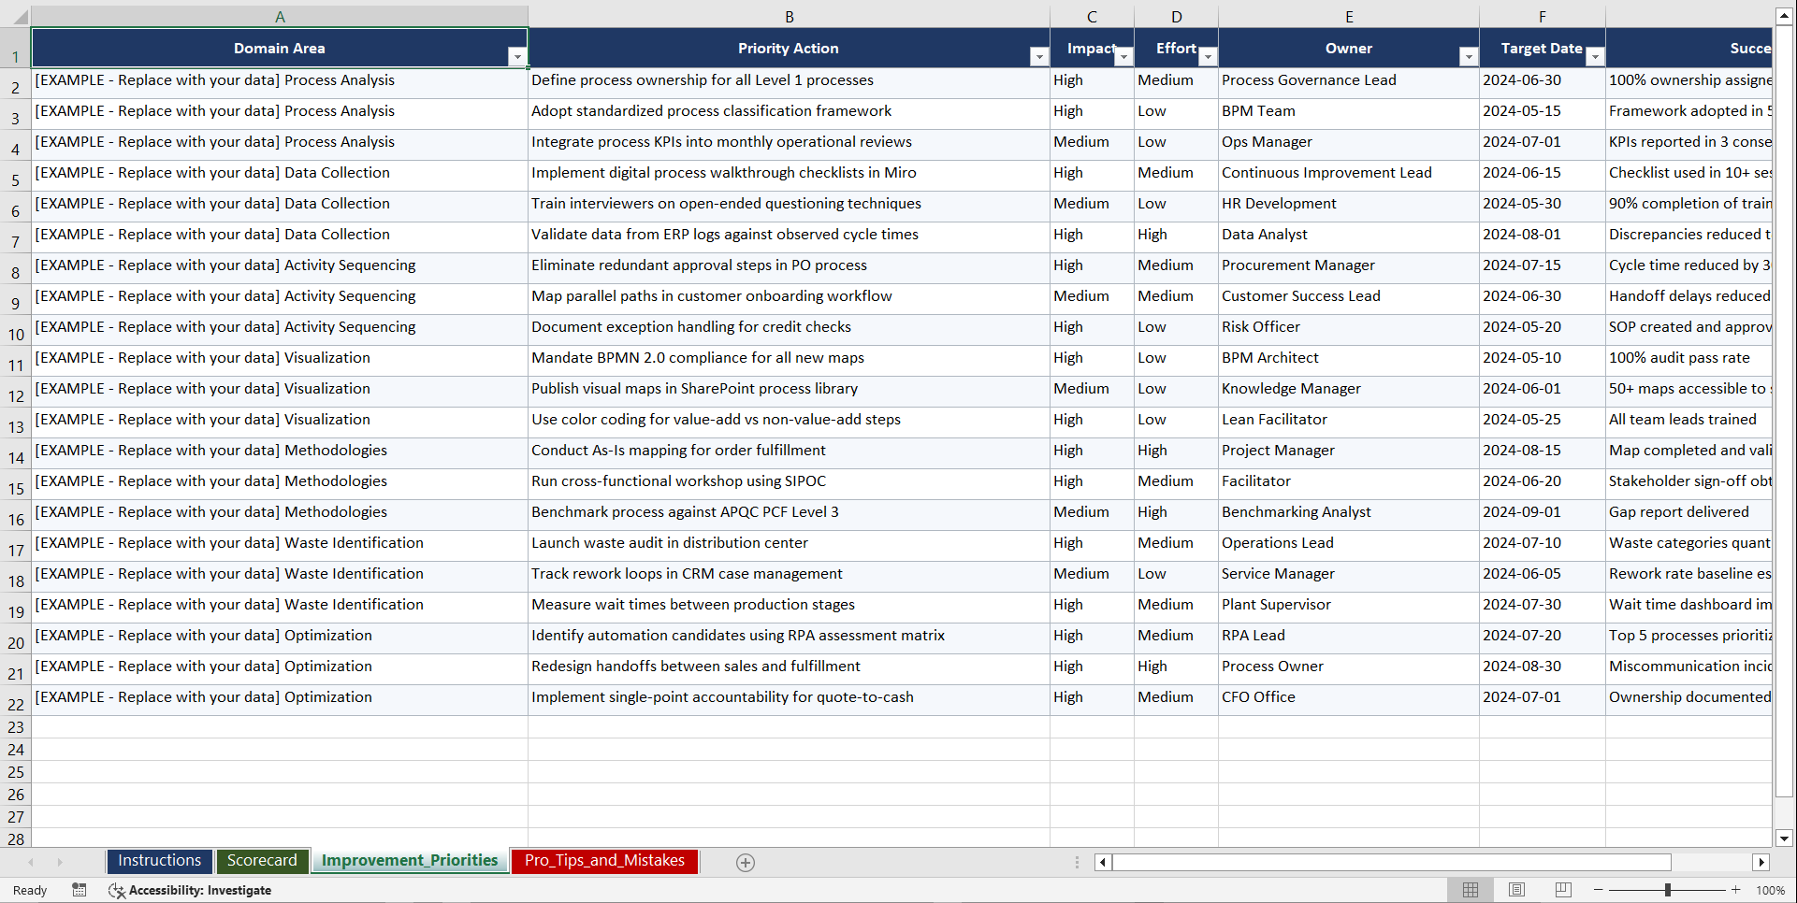Click the zoom slider handle

click(1667, 890)
